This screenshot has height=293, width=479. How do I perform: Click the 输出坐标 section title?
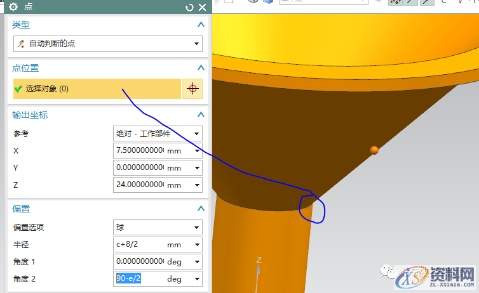click(30, 115)
